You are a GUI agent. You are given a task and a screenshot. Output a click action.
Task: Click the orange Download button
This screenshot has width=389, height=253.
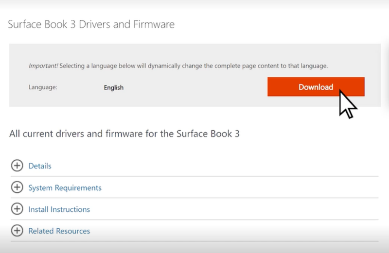pyautogui.click(x=316, y=87)
